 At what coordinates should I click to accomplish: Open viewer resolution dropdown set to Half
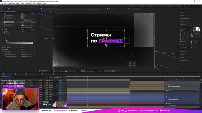pos(76,71)
